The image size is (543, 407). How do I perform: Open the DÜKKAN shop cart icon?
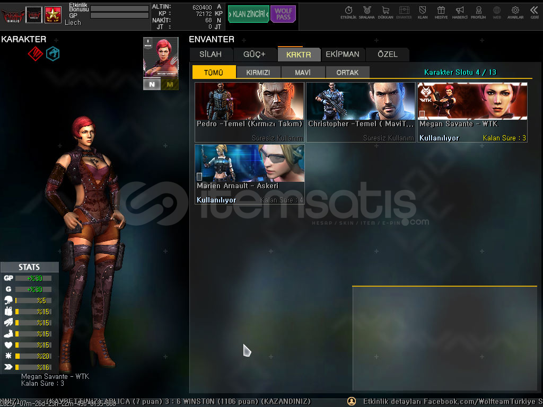pyautogui.click(x=386, y=13)
